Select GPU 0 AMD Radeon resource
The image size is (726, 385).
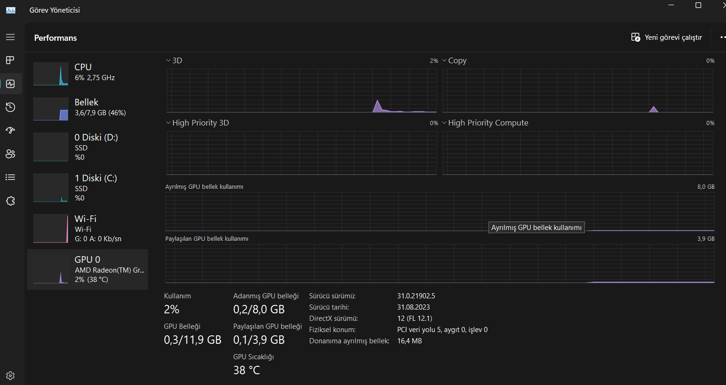click(x=88, y=269)
